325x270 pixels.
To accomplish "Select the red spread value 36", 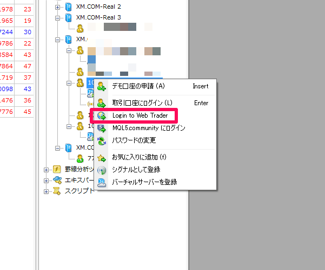I will click(28, 100).
